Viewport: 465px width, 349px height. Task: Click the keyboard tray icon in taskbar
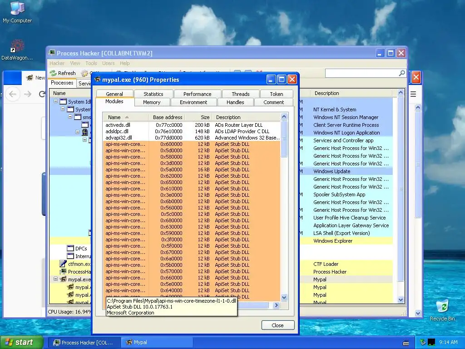pos(406,343)
